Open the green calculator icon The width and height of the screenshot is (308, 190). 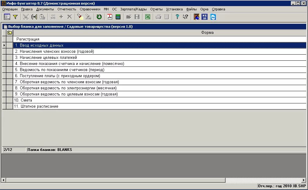click(118, 17)
